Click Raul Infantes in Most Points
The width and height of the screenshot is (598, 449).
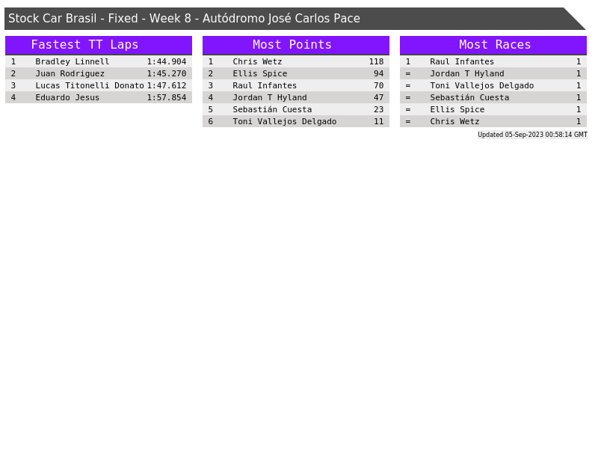[265, 85]
